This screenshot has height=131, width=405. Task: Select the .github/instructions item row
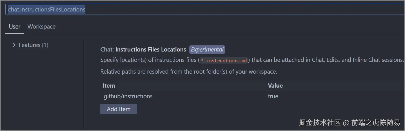[127, 96]
